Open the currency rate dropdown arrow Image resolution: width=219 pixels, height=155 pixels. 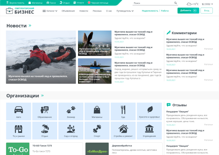click(x=212, y=4)
